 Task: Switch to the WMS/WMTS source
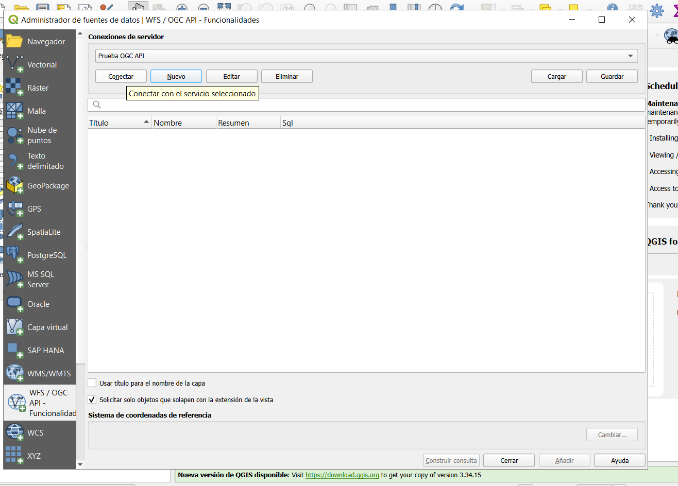click(x=40, y=374)
